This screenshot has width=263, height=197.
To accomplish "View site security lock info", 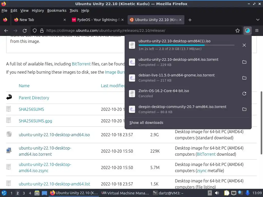I will coord(42,31).
